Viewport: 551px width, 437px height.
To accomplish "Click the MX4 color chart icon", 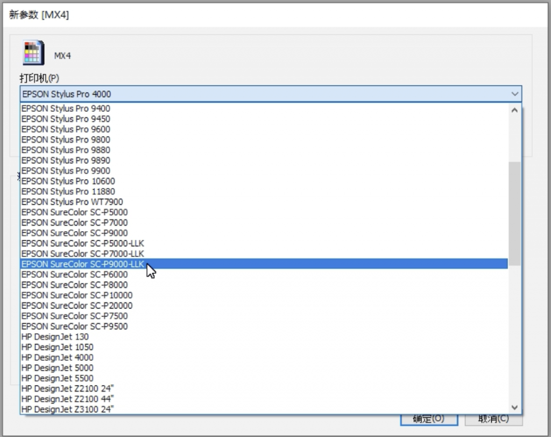I will point(33,53).
